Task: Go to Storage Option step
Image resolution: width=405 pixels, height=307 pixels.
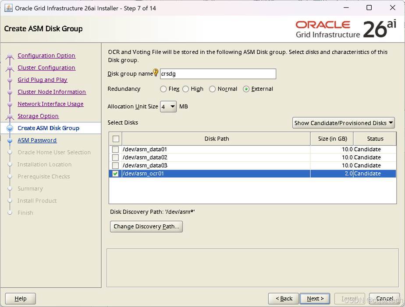Action: click(38, 116)
